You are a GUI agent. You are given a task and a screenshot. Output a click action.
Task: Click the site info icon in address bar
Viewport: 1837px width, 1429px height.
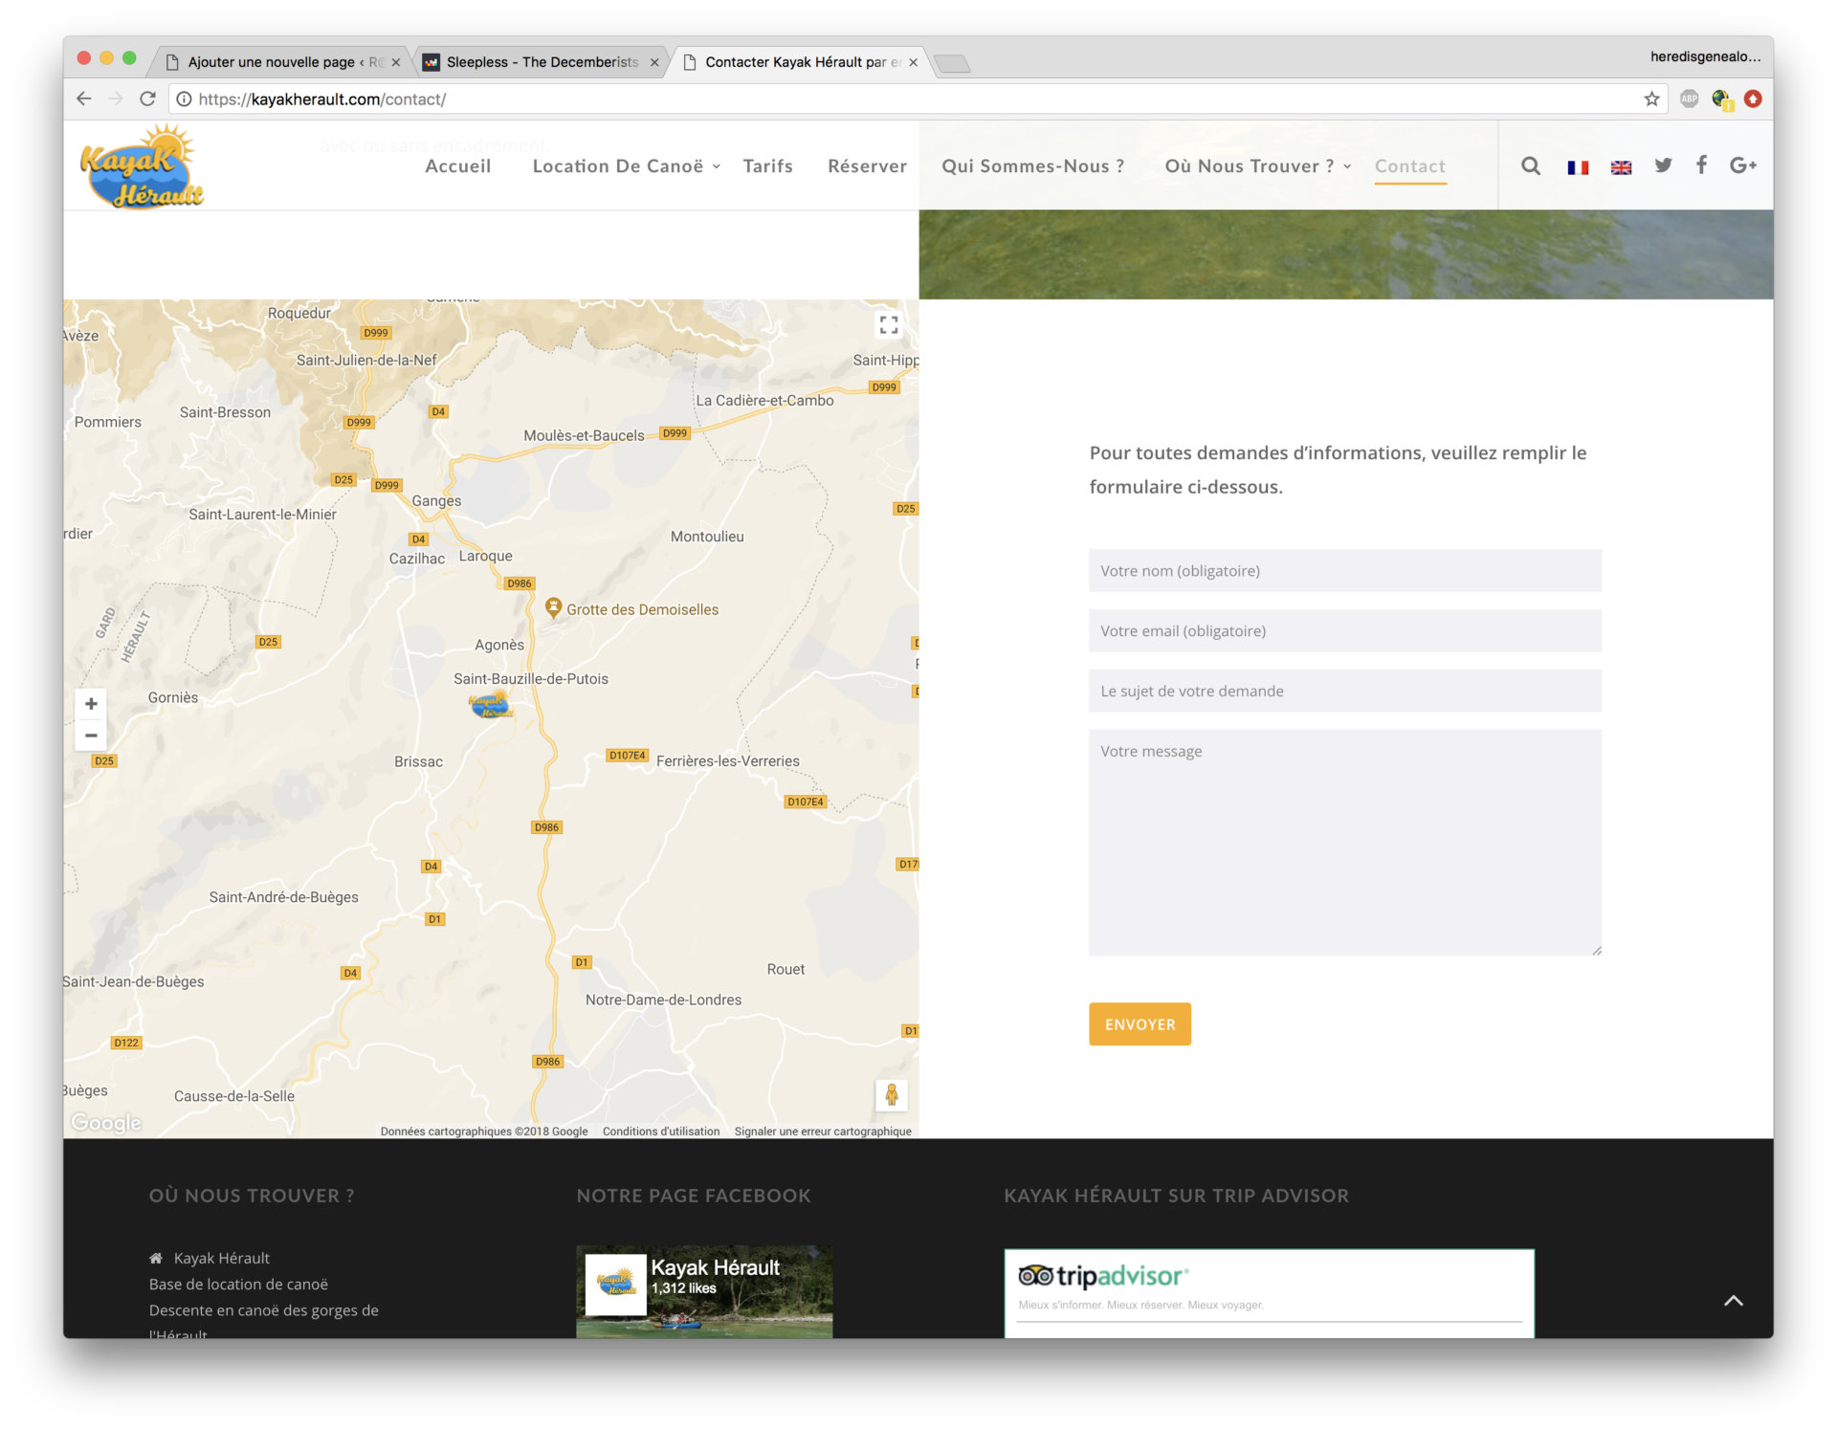pyautogui.click(x=184, y=99)
